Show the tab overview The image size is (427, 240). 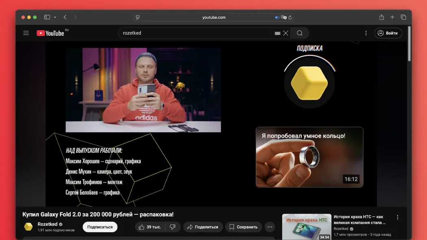403,17
